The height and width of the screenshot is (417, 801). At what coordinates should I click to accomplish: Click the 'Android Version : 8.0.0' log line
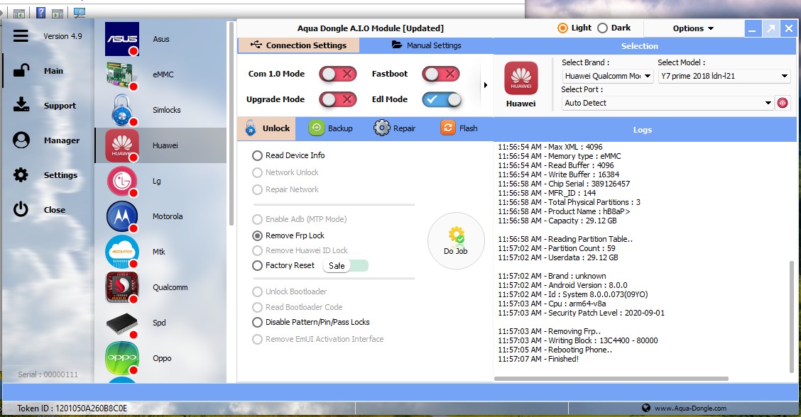(x=562, y=285)
